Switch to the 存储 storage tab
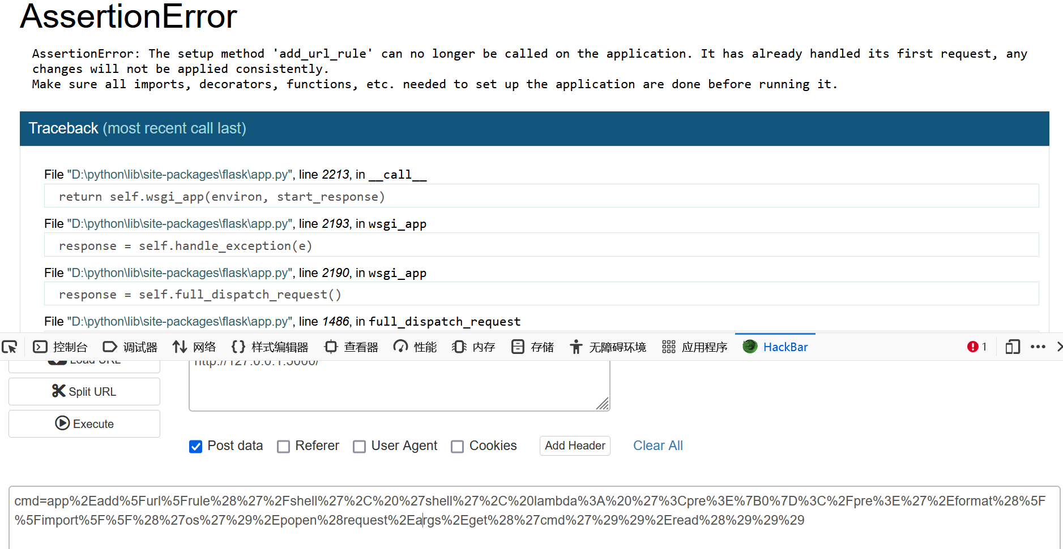1063x549 pixels. click(x=532, y=347)
